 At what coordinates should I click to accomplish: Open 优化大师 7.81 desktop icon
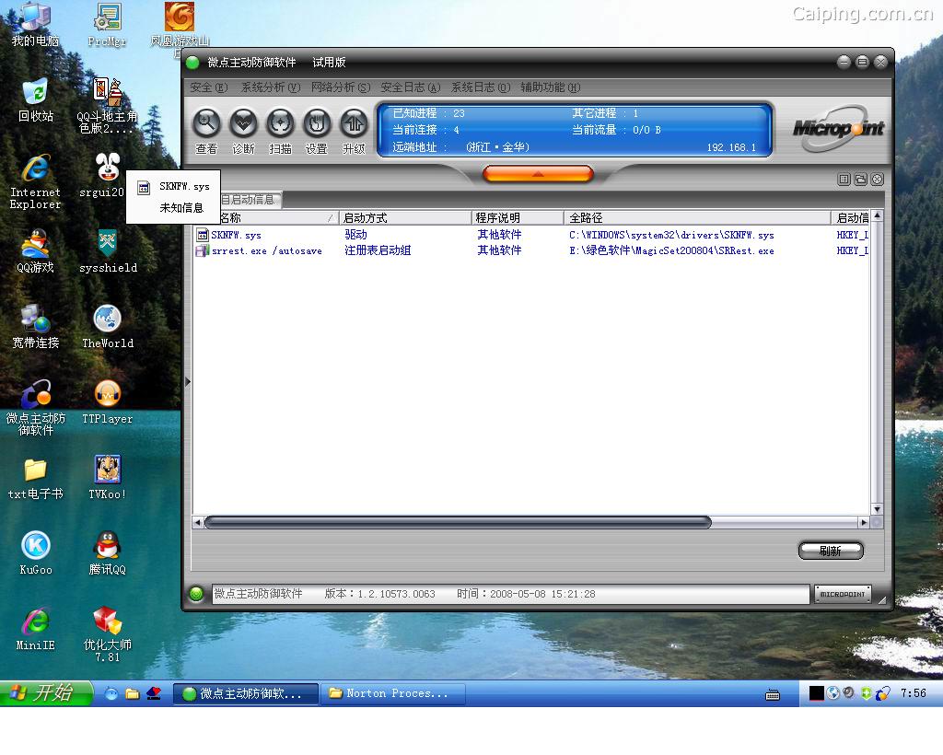[x=108, y=634]
